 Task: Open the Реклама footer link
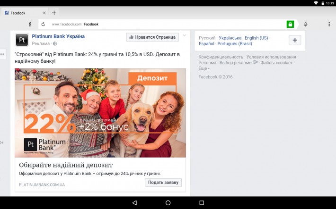(x=207, y=63)
